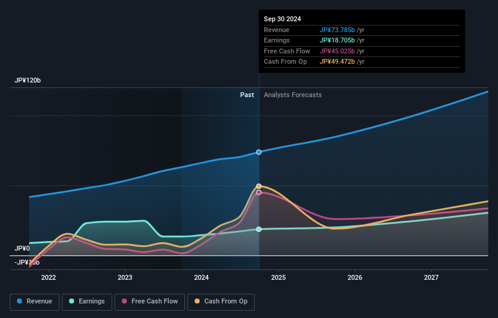Click the Cash From Op label in tooltip
Viewport: 498px width, 318px height.
click(x=285, y=62)
